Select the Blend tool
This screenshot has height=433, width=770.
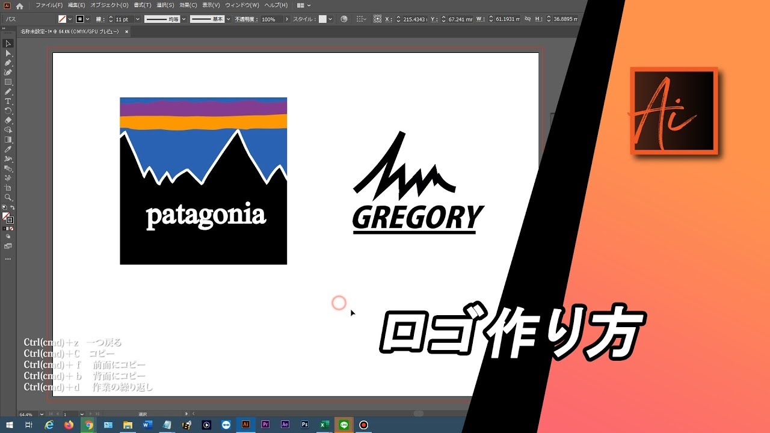click(8, 168)
